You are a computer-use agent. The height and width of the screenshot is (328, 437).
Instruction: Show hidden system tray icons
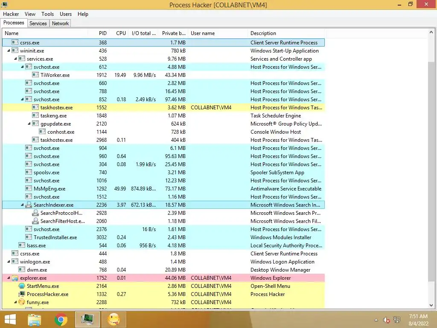376,320
